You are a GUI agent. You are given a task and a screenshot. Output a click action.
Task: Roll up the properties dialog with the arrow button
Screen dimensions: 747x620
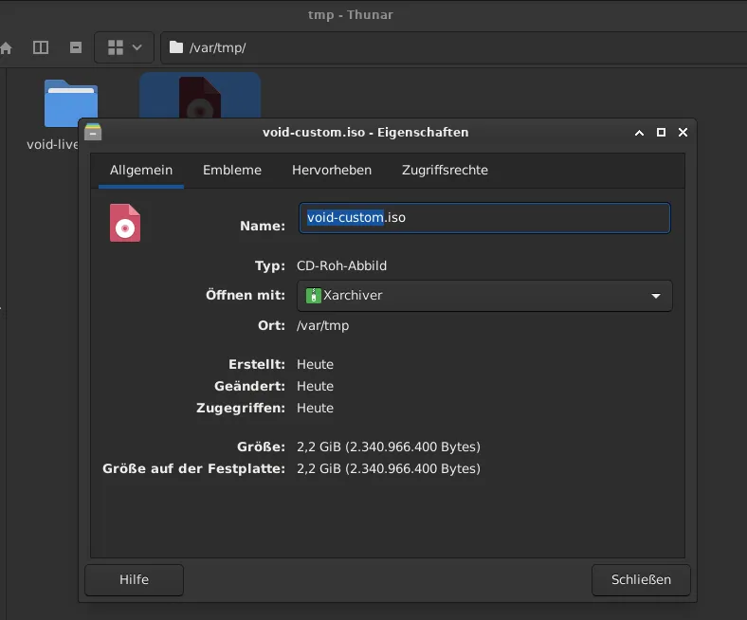click(x=640, y=133)
